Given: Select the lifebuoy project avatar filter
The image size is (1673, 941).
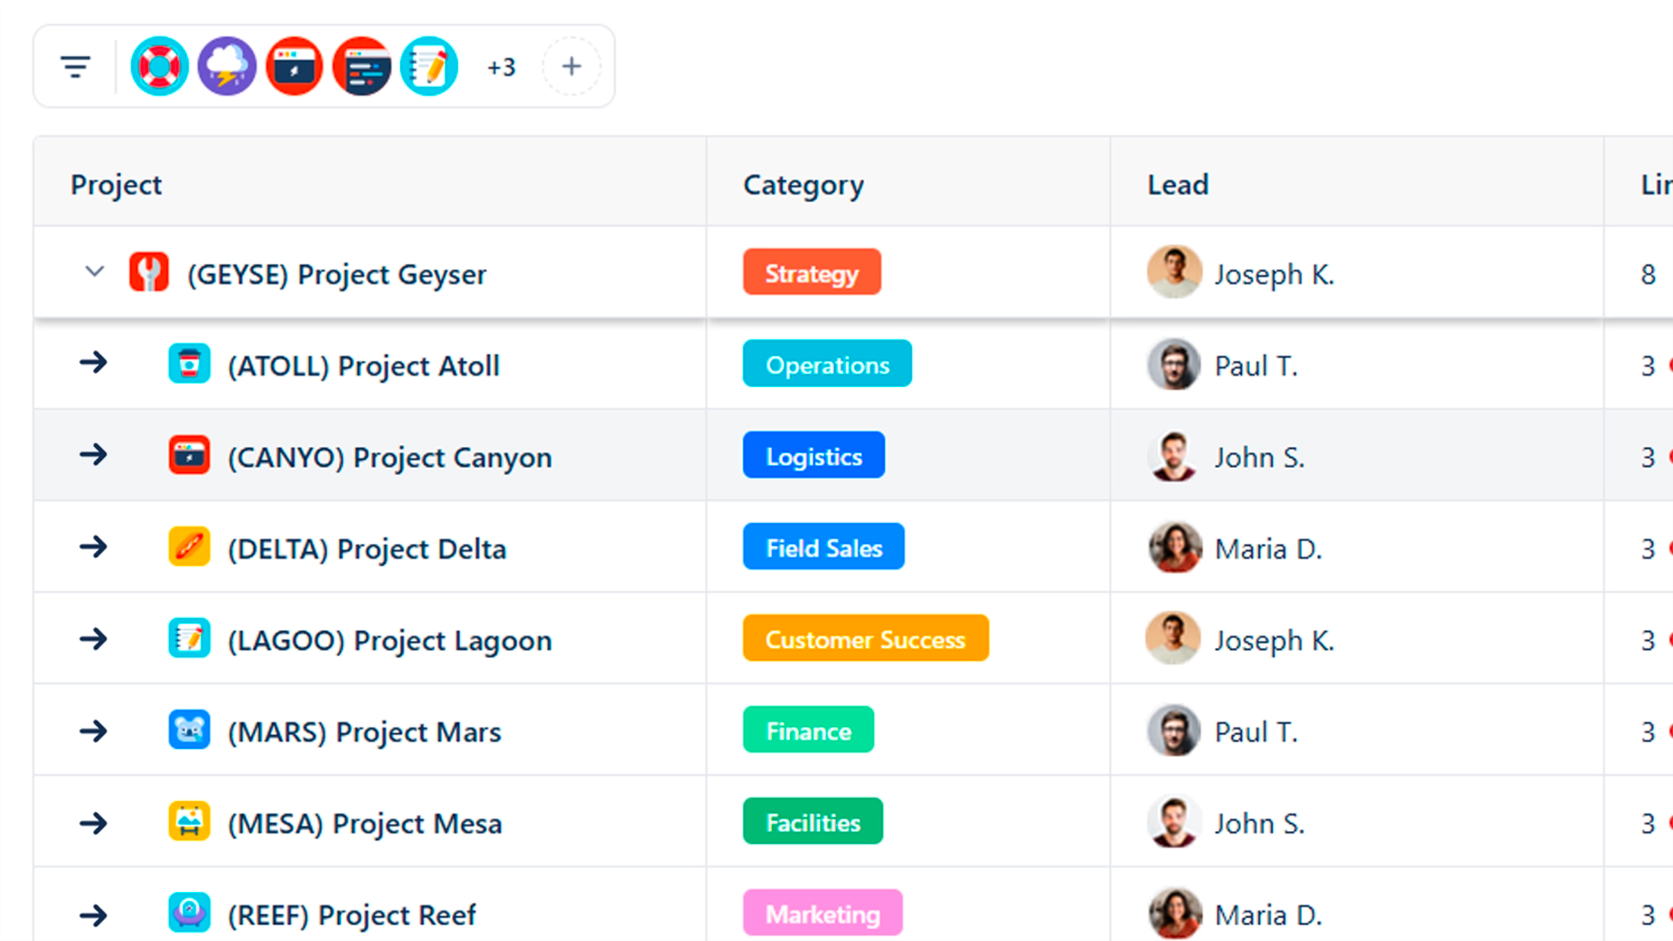Looking at the screenshot, I should pyautogui.click(x=159, y=66).
